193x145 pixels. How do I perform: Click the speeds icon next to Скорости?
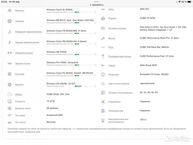click(10, 102)
